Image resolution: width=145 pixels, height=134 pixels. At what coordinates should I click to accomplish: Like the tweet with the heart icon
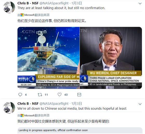(x=60, y=95)
